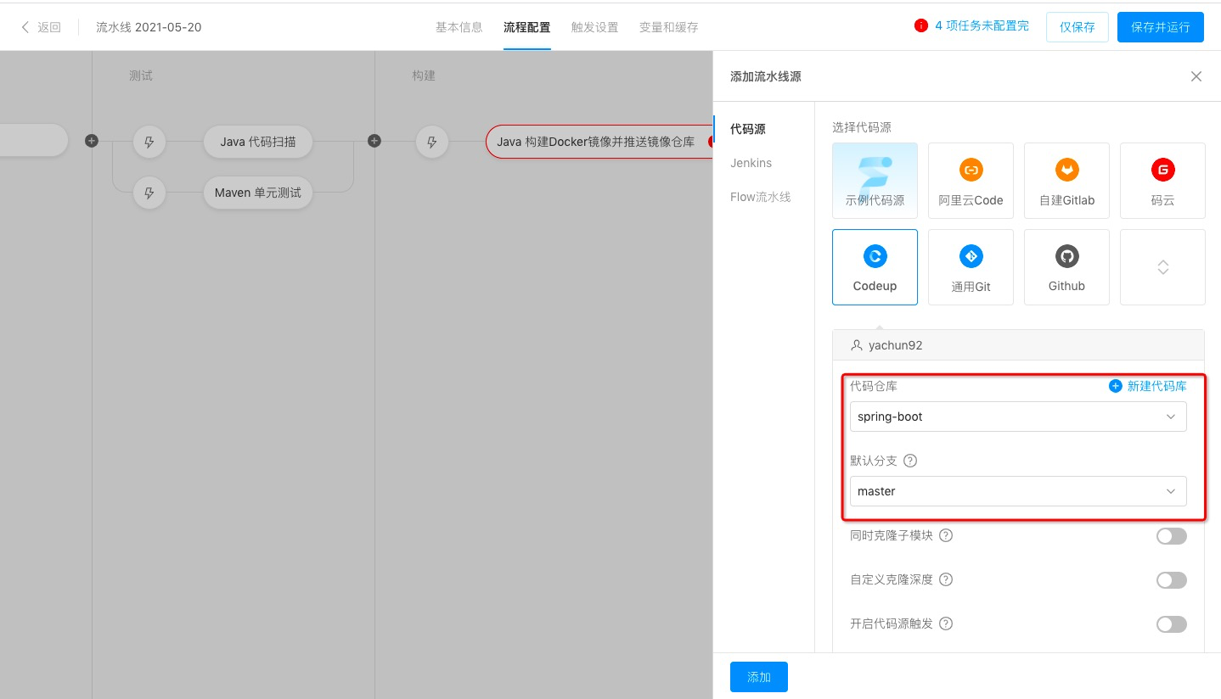Click the yachun92 account row

(1018, 345)
